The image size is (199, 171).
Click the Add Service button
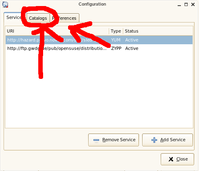tap(168, 140)
